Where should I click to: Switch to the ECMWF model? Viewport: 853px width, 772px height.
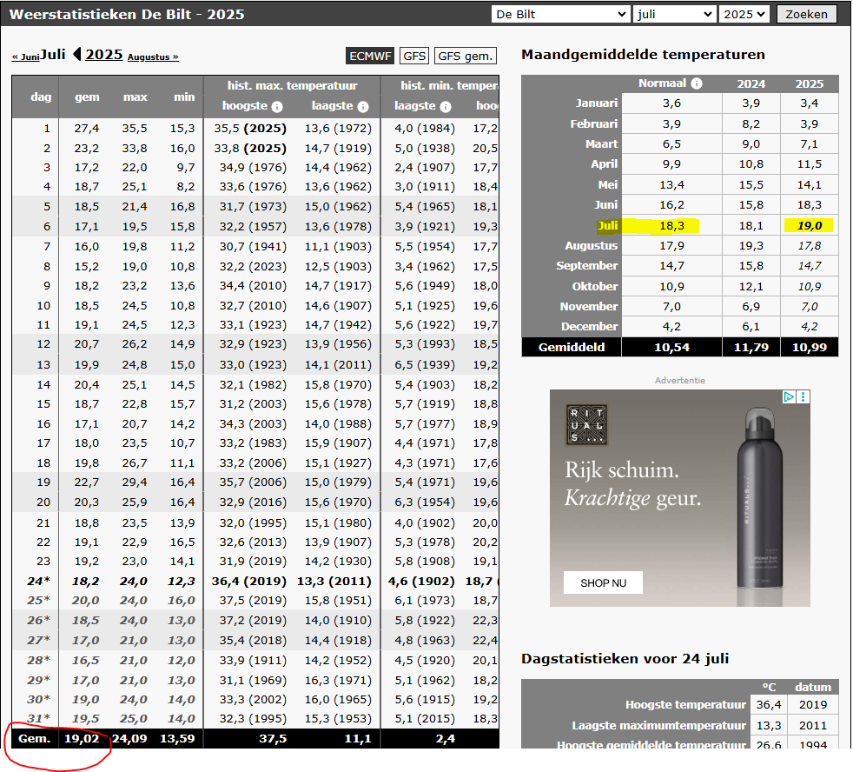(x=370, y=56)
